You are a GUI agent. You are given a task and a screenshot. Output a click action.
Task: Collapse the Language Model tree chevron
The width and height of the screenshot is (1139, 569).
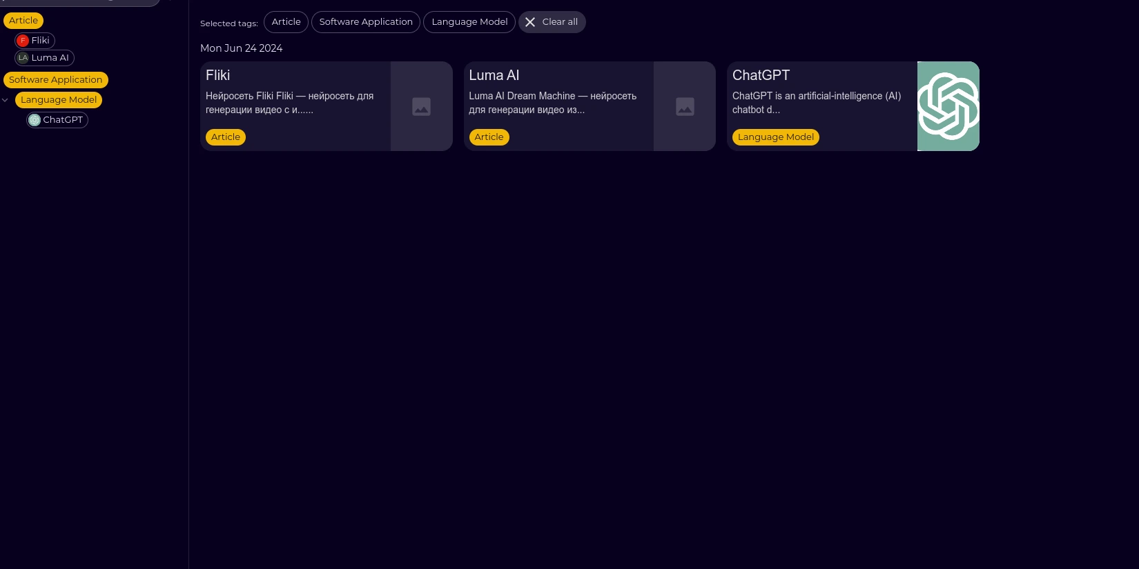6,100
